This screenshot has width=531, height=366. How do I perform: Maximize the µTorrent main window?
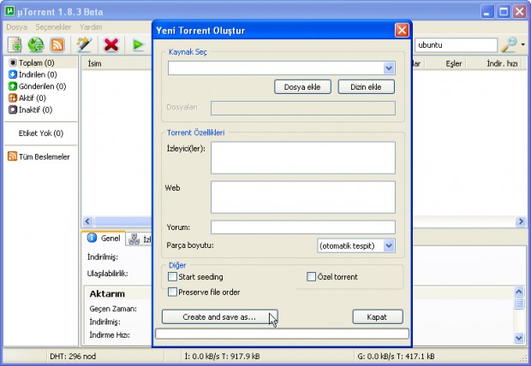click(x=504, y=12)
